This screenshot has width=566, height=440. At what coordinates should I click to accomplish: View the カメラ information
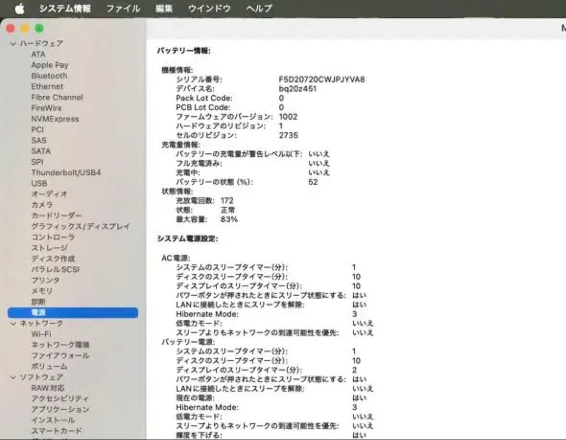(x=43, y=205)
